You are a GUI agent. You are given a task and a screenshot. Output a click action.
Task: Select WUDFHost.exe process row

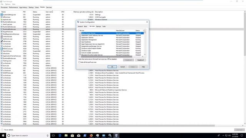122,73
